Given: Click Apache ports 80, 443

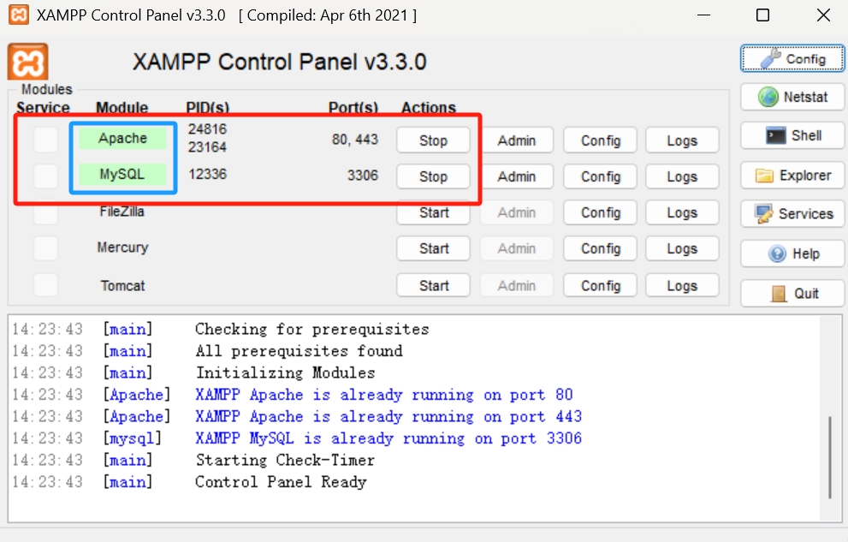Looking at the screenshot, I should pyautogui.click(x=355, y=140).
